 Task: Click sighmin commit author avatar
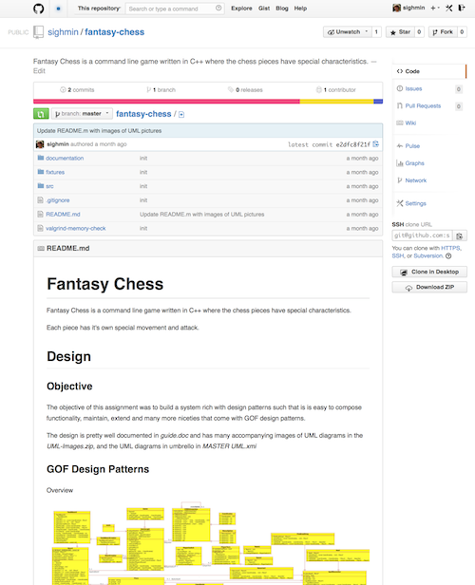(x=40, y=144)
